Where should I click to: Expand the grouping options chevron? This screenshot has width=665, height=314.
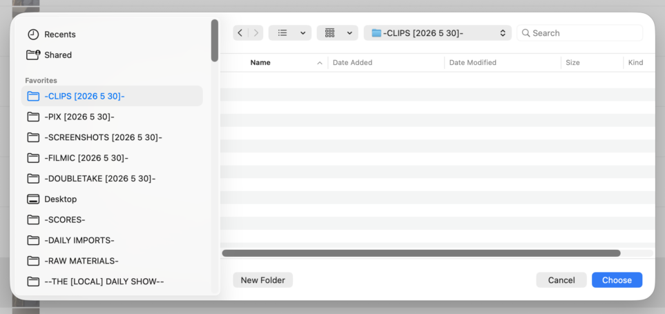349,33
